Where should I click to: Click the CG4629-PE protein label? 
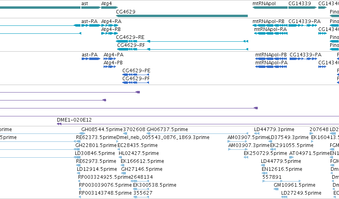click(x=136, y=71)
